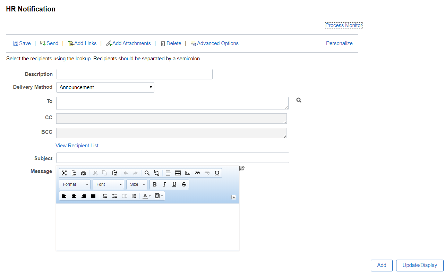
Task: Insert a numbered list
Action: click(x=105, y=196)
